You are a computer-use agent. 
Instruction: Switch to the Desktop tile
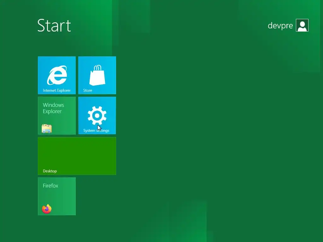pyautogui.click(x=77, y=156)
